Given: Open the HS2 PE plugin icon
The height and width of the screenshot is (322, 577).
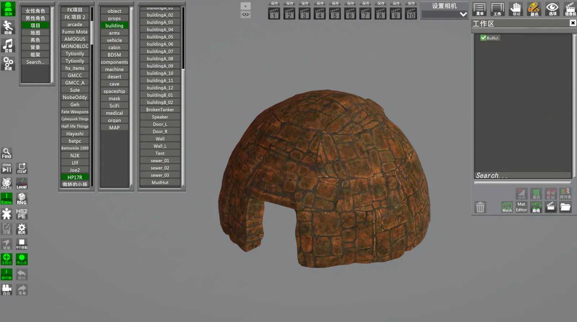Looking at the screenshot, I should coord(22,214).
